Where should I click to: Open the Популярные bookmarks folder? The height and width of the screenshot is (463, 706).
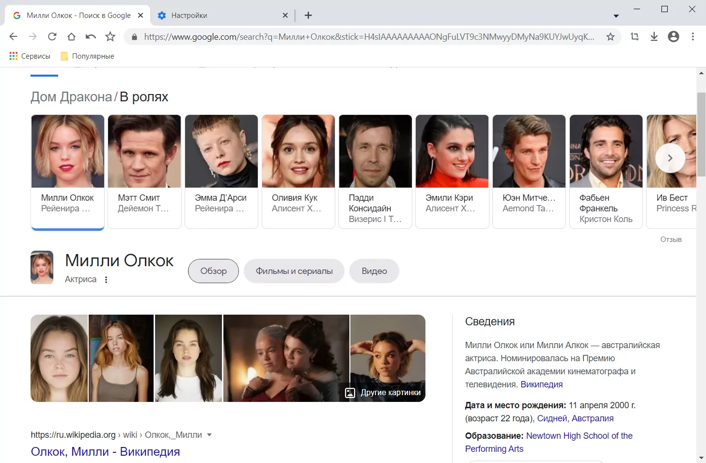click(x=87, y=56)
